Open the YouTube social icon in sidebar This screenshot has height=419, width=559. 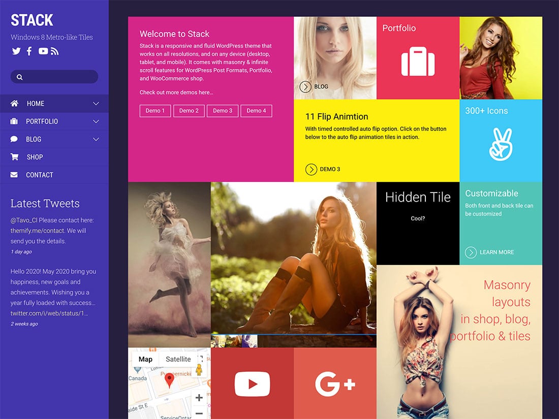[x=43, y=51]
